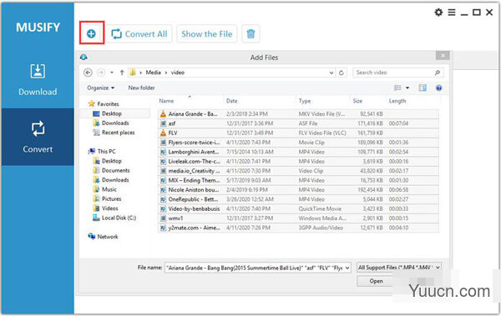Open the Musify hamburger menu
Viewport: 501px width, 316px height.
click(x=452, y=13)
